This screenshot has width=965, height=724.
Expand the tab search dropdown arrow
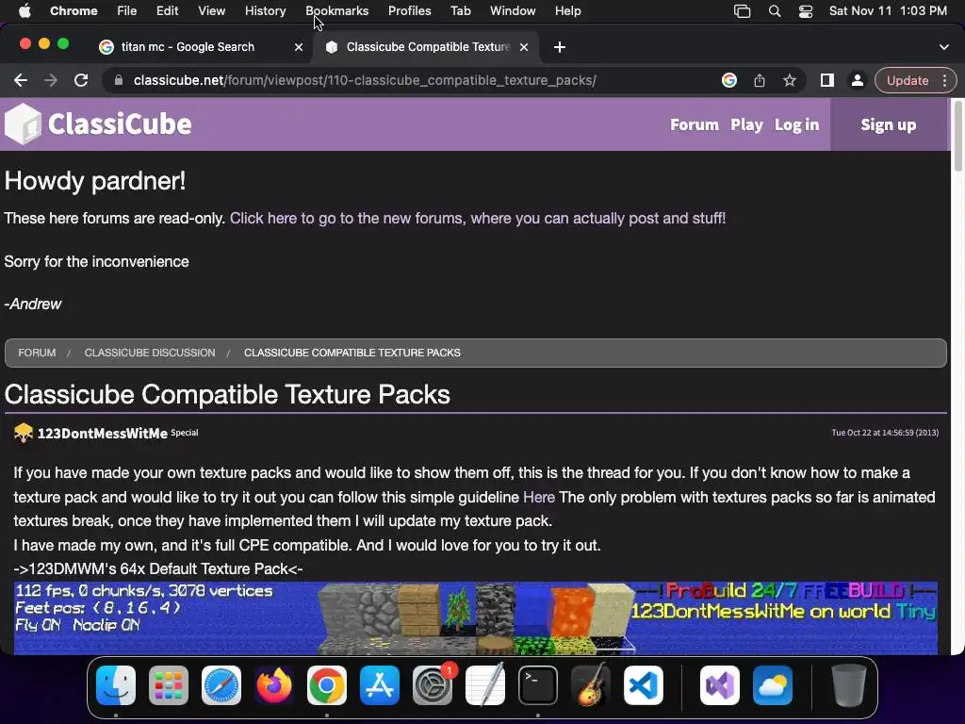(x=944, y=47)
